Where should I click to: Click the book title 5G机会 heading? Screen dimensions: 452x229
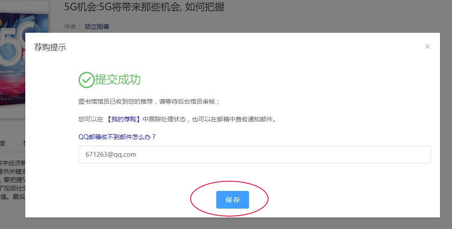tap(144, 8)
